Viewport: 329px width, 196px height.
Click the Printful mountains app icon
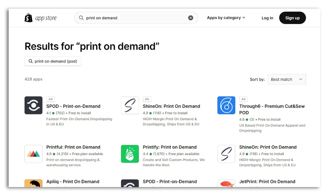pos(33,154)
